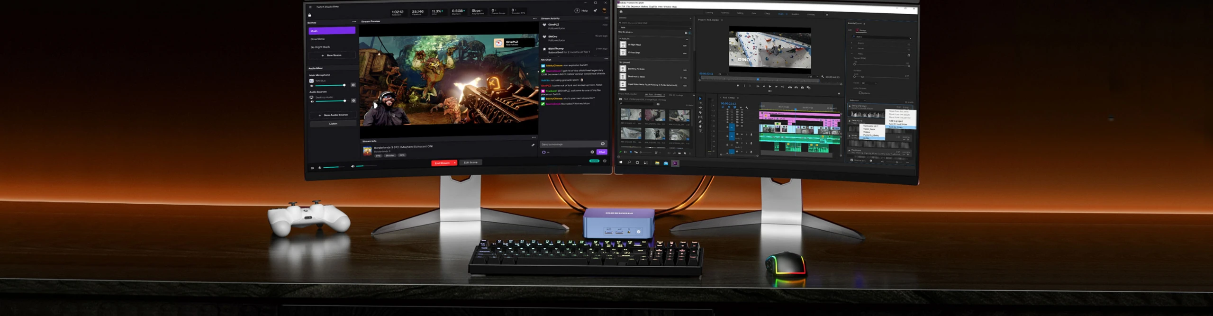1213x316 pixels.
Task: Toggle the Timeline sync checkbox
Action: 851,160
